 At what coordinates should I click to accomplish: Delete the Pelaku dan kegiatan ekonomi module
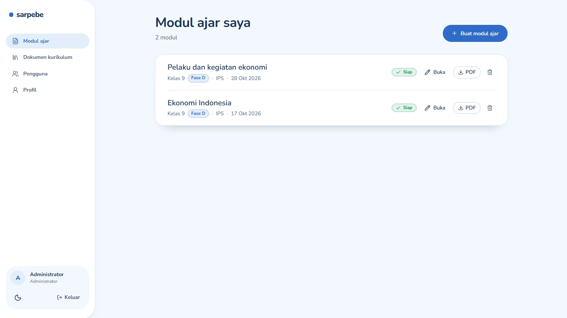click(x=490, y=72)
